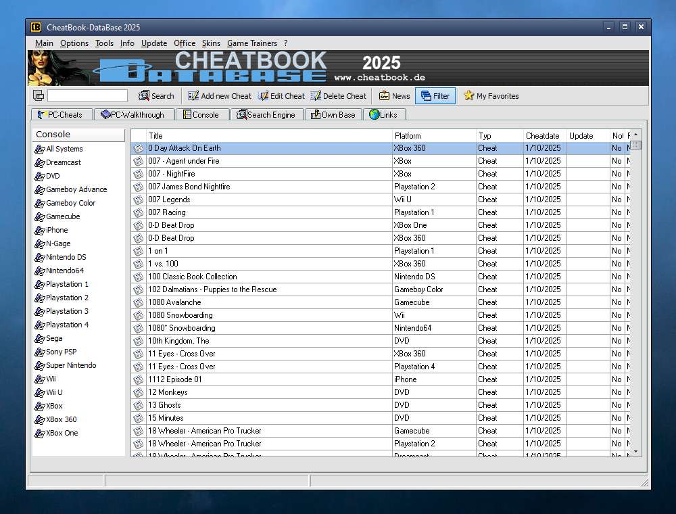Select the '0 Day Attack On Earth' entry

pos(381,148)
